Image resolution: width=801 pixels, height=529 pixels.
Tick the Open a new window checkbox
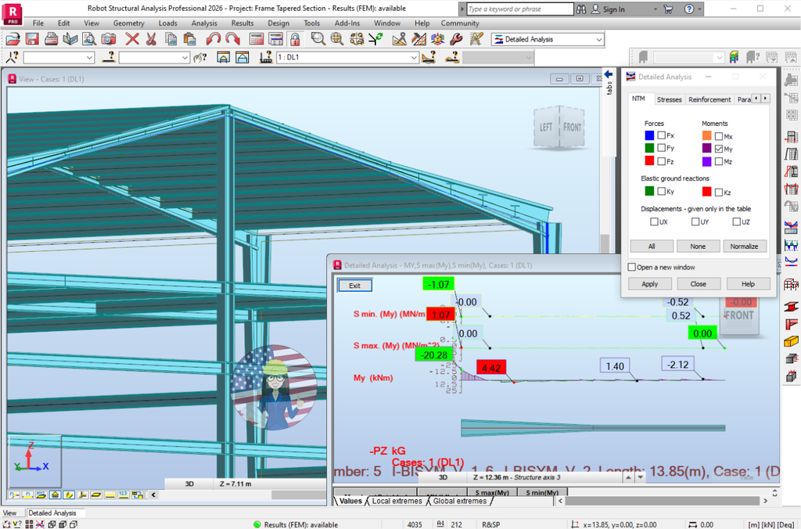click(632, 267)
